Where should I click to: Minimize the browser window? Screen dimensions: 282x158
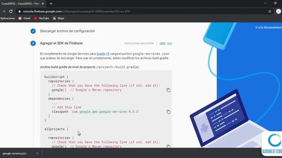(x=265, y=3)
